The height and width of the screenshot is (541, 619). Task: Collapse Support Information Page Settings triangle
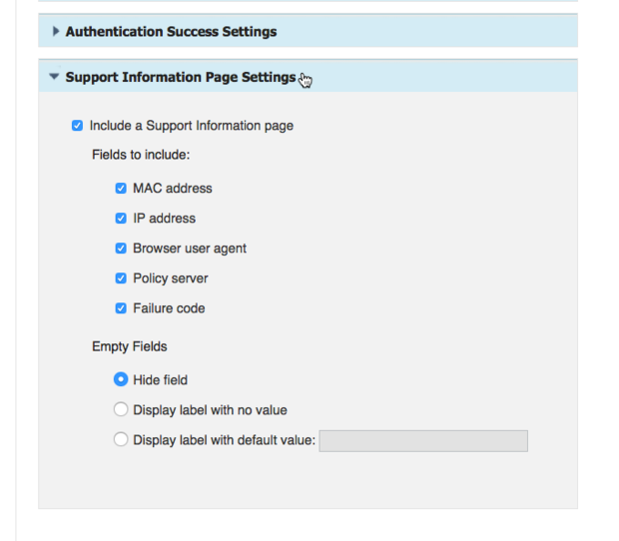[54, 76]
